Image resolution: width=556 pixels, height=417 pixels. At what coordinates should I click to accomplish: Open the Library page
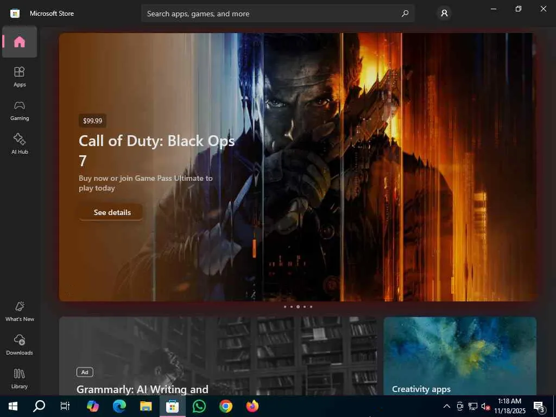point(20,378)
